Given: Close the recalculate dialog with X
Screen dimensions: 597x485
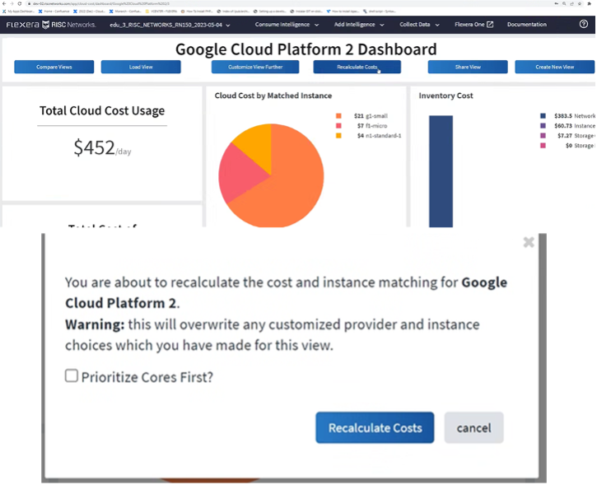Looking at the screenshot, I should pos(529,242).
